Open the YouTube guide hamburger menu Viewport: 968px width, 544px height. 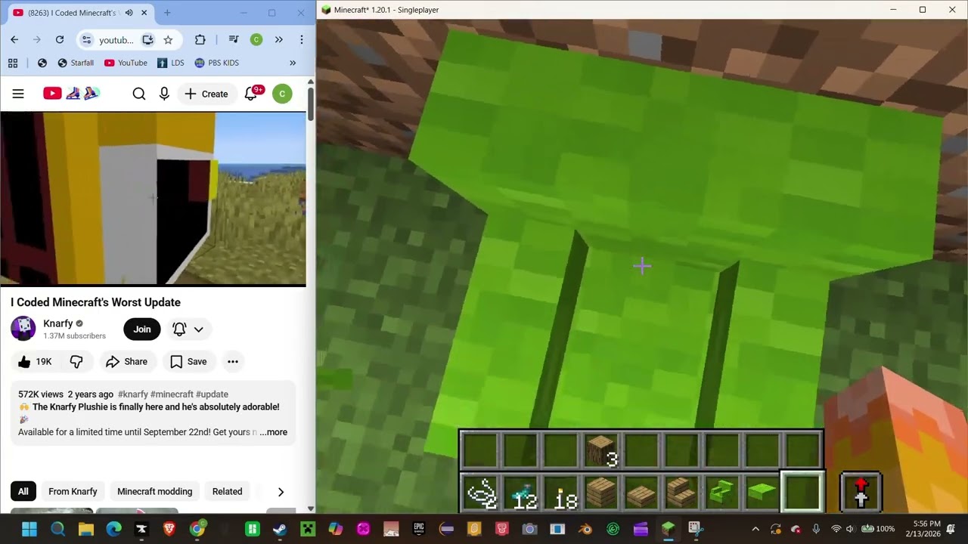[x=18, y=94]
